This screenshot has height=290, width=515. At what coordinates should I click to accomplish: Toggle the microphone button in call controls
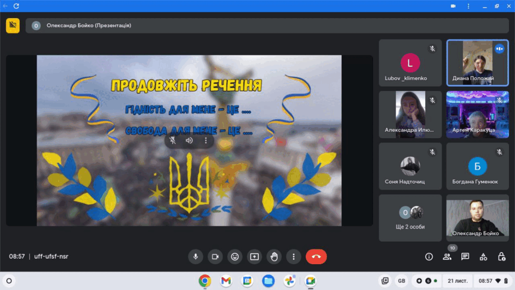(196, 257)
